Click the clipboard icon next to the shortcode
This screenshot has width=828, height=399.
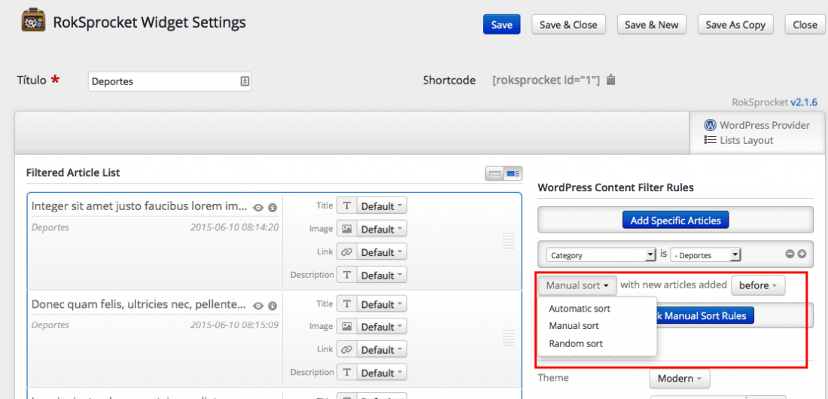611,80
